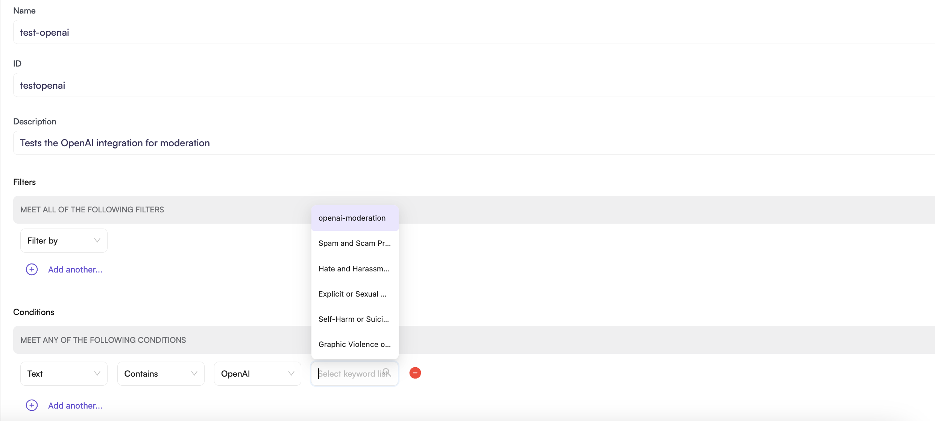Select Graphic Violence option
935x421 pixels.
[x=354, y=344]
